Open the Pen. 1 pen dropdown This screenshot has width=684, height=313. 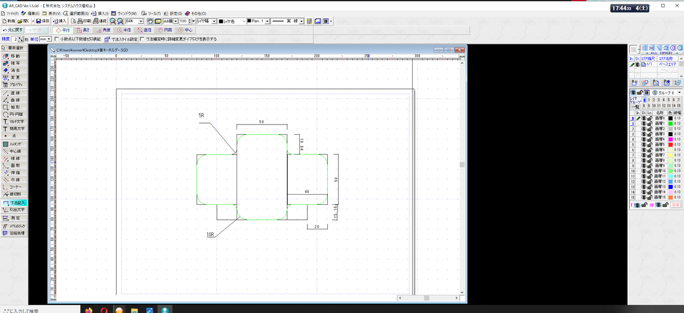266,20
